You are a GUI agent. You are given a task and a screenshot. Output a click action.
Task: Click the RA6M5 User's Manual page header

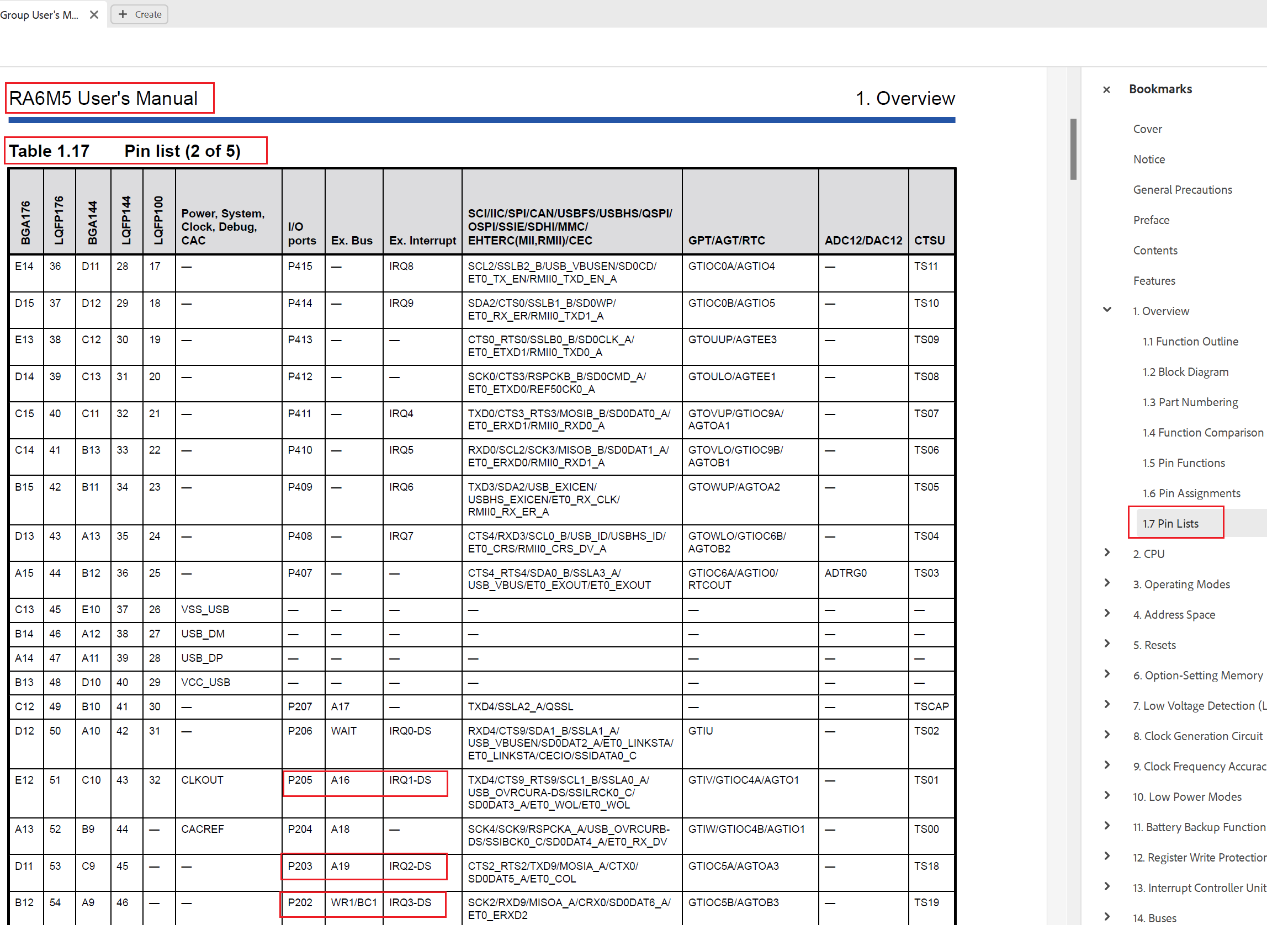[104, 99]
